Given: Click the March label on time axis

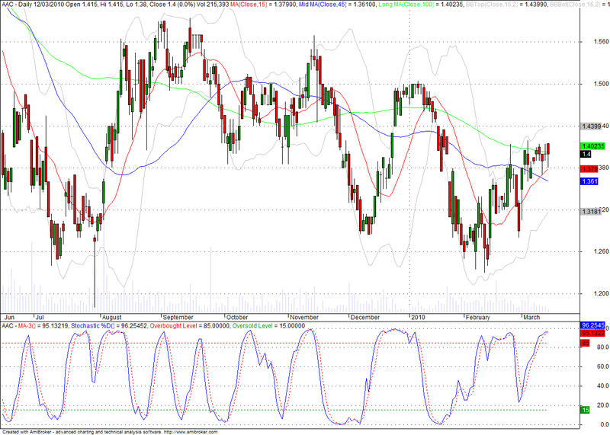Looking at the screenshot, I should (531, 317).
